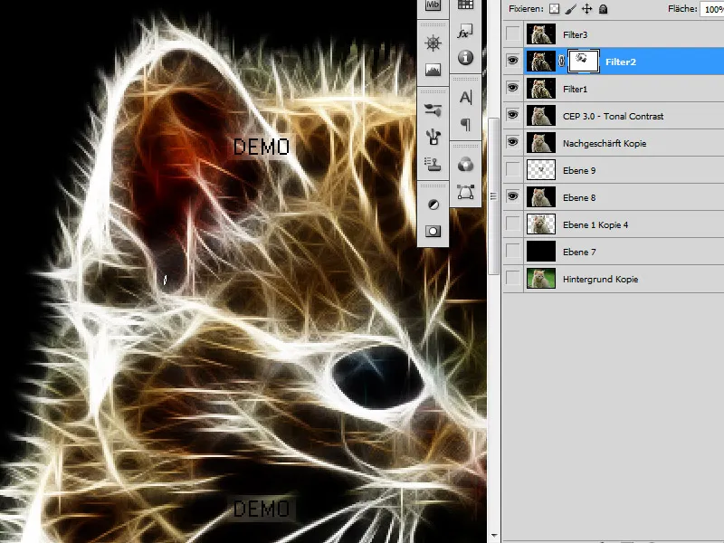Image resolution: width=724 pixels, height=543 pixels.
Task: Hide the Filter2 layer
Action: coord(513,61)
